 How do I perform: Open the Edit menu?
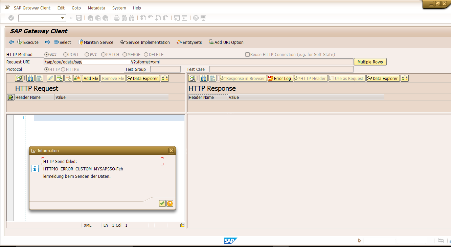(x=61, y=8)
